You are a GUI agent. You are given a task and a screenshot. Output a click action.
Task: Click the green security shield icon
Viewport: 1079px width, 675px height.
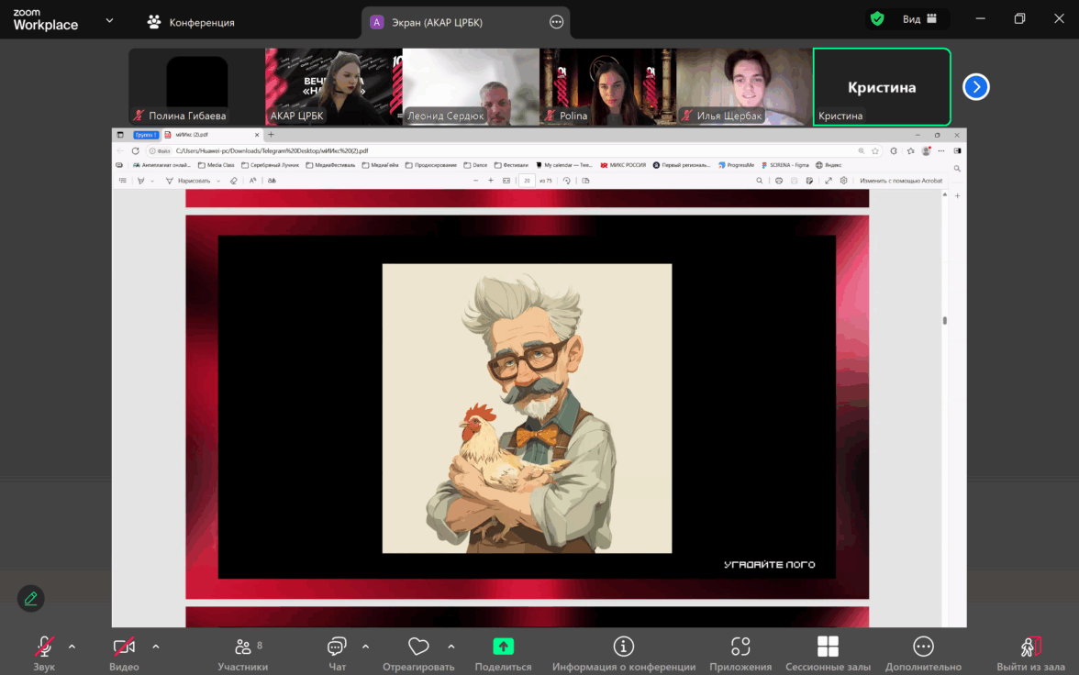(x=877, y=18)
